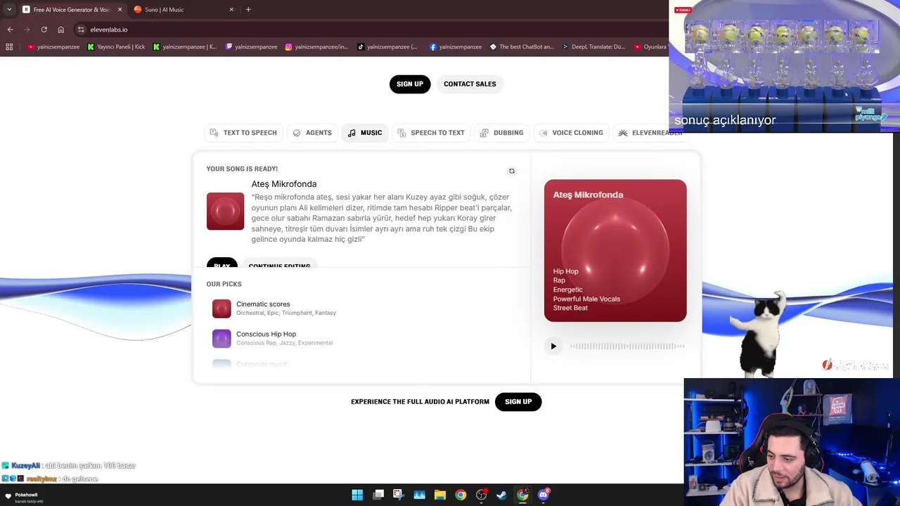Seek within the song waveform bar

(626, 346)
